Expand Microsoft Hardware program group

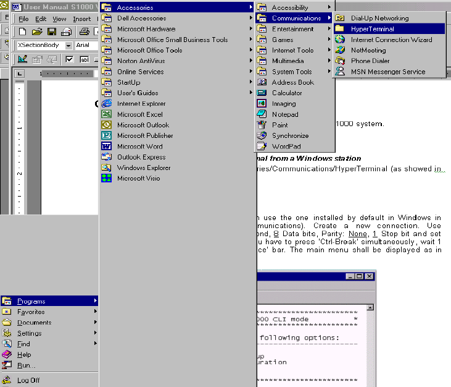point(178,29)
